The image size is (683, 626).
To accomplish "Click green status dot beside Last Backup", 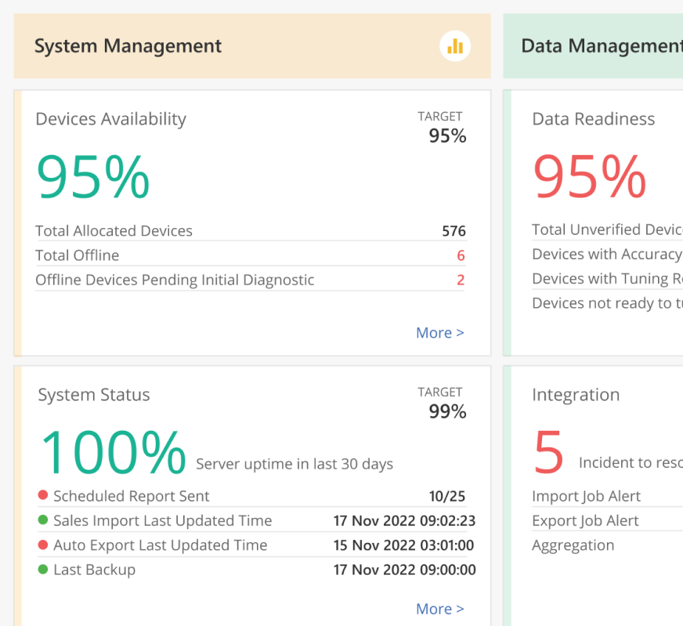I will [43, 570].
